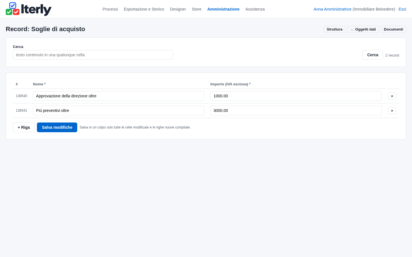Select the Amministrazione nav item

[x=223, y=9]
